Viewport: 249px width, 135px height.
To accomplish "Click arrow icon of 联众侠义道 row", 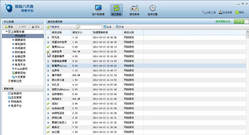I will point(48,80).
